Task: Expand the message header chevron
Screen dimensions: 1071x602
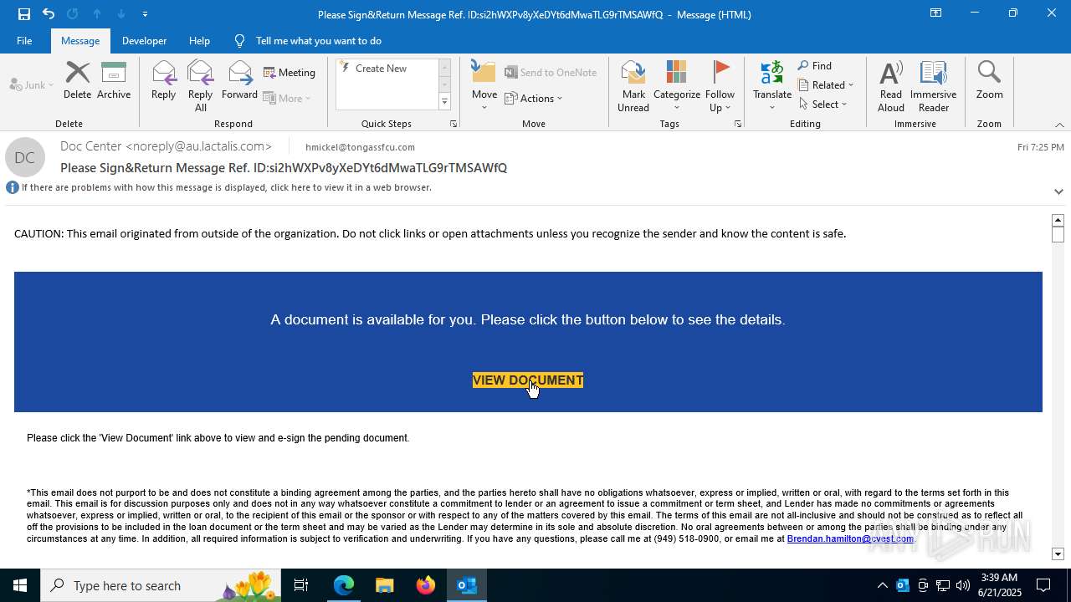Action: point(1058,191)
